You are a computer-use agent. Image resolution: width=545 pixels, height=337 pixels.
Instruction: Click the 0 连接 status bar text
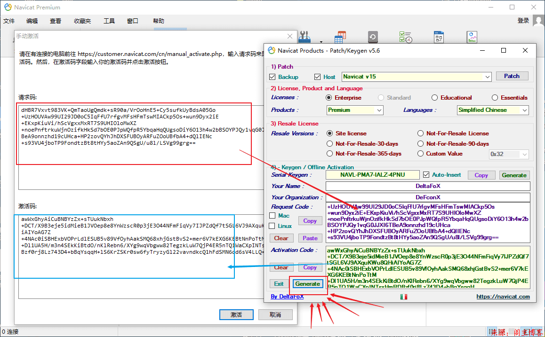10,332
